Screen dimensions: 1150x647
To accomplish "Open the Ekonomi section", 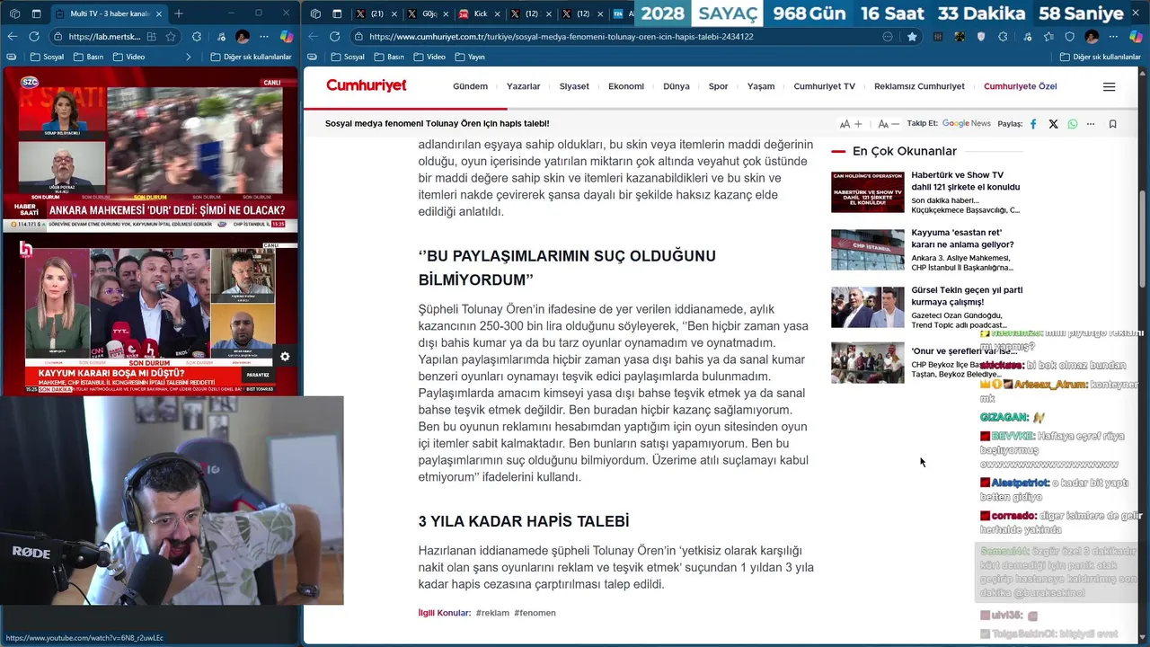I will [x=626, y=86].
